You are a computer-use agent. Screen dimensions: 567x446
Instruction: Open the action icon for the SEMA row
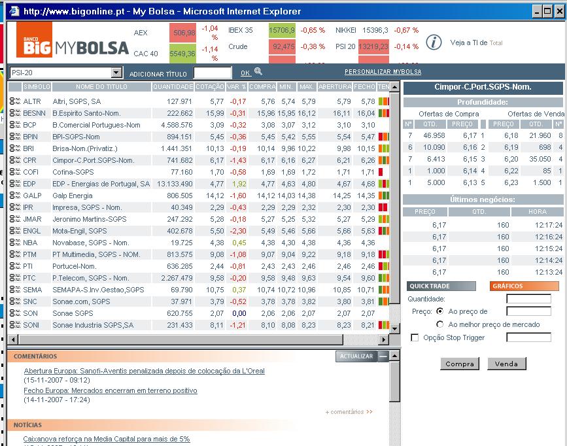tap(15, 289)
